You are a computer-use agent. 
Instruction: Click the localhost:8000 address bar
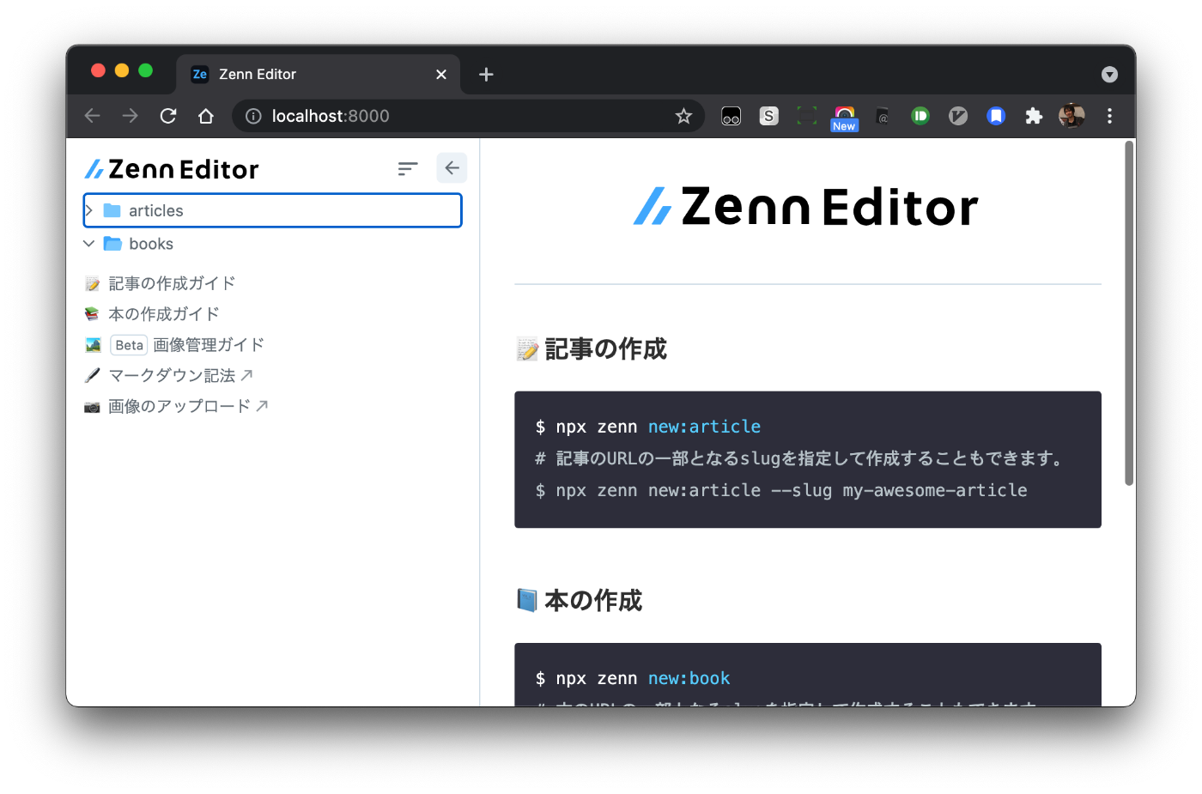pos(468,116)
